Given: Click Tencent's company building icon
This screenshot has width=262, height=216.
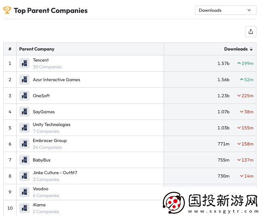Looking at the screenshot, I should [25, 64].
